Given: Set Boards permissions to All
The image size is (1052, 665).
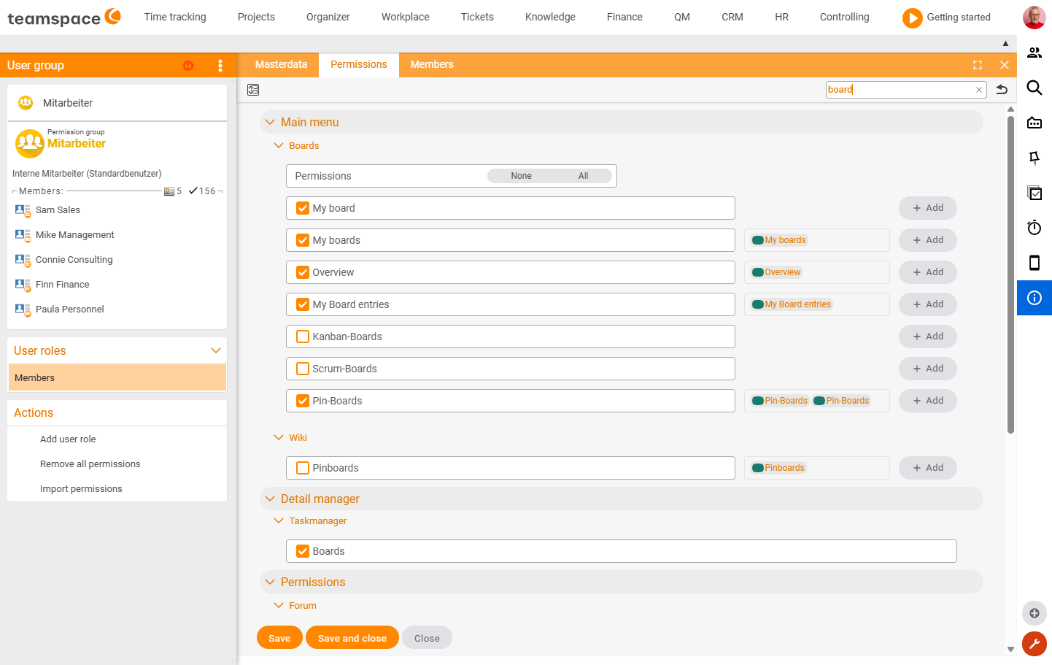Looking at the screenshot, I should point(583,176).
